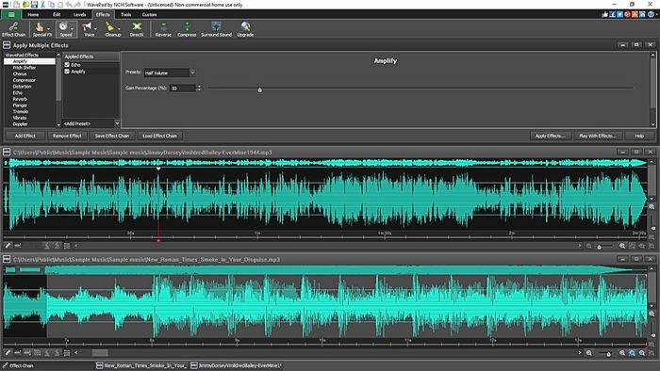Click the Redo arrow in title bar

pos(78,5)
